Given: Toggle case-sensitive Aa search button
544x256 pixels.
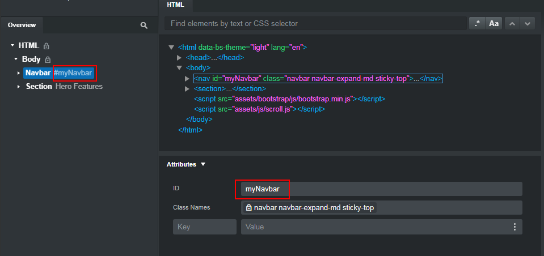Looking at the screenshot, I should [494, 24].
